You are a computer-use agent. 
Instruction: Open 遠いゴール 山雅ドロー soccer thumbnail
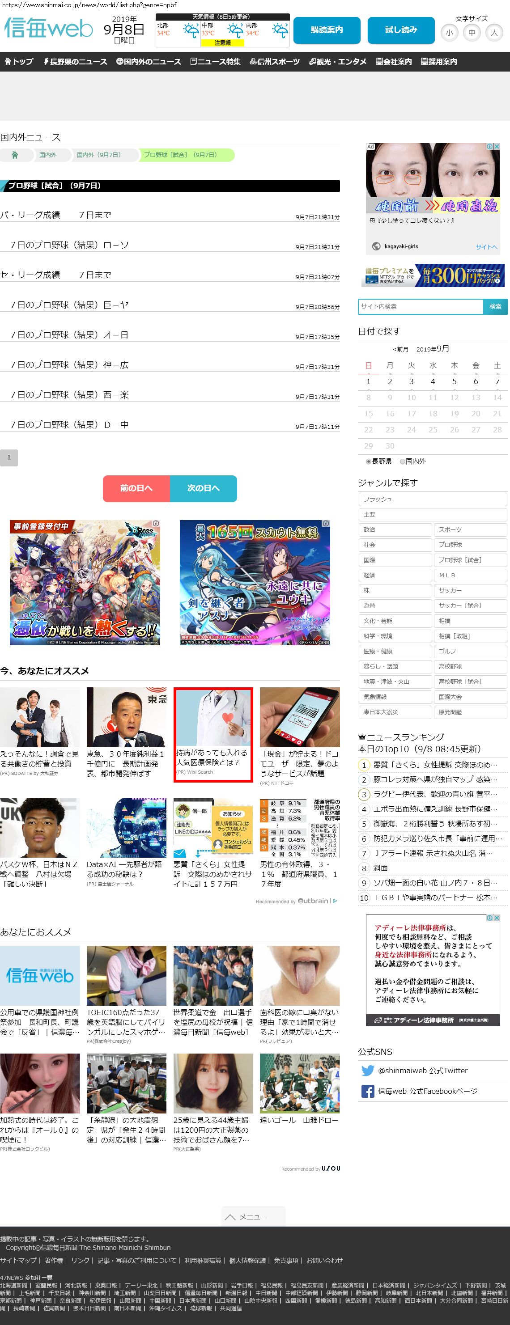click(300, 1083)
